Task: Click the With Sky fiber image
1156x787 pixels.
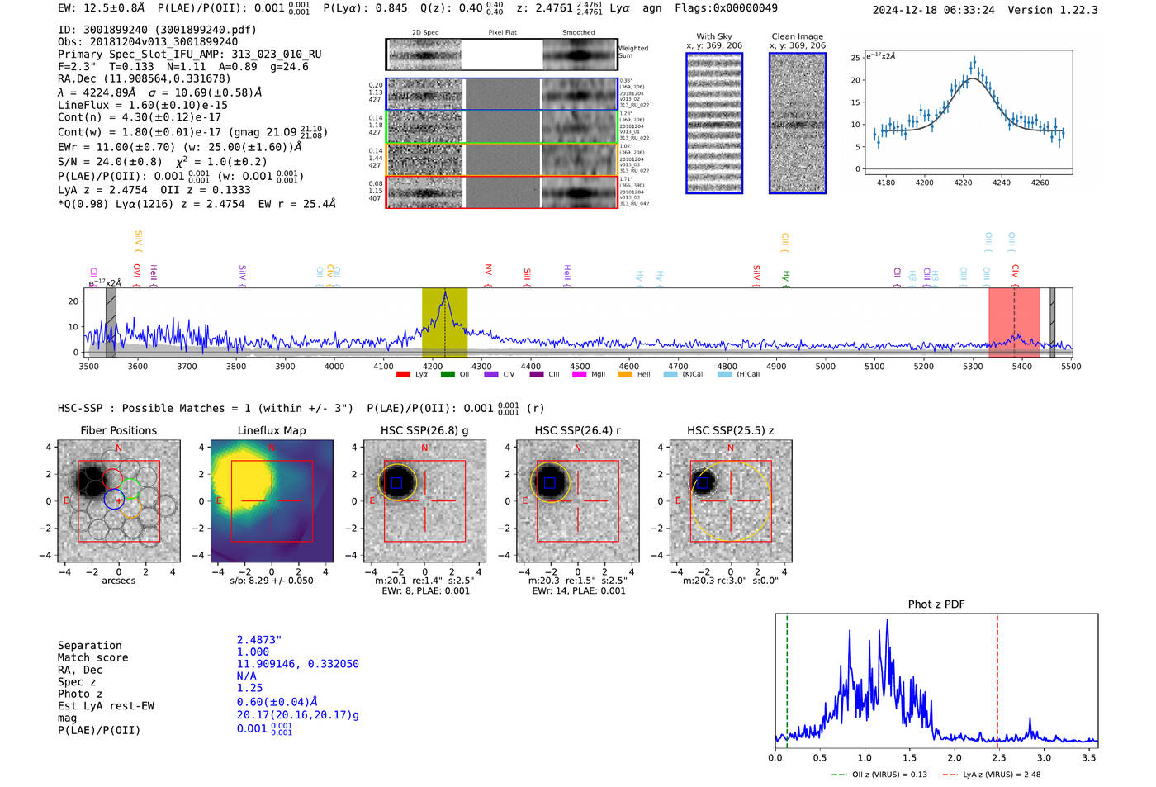Action: [x=714, y=123]
